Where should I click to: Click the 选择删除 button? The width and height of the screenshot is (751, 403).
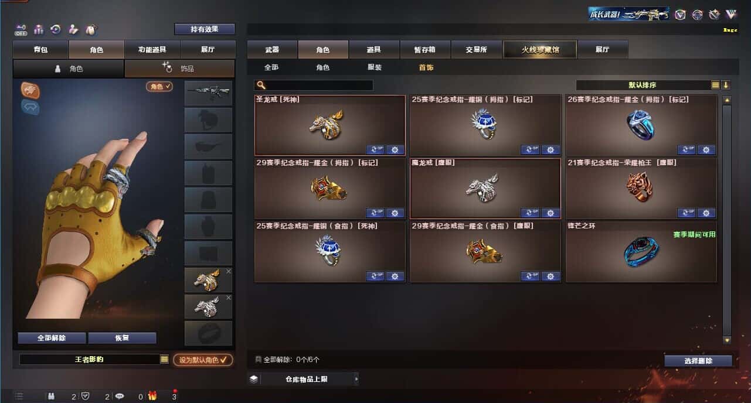698,361
